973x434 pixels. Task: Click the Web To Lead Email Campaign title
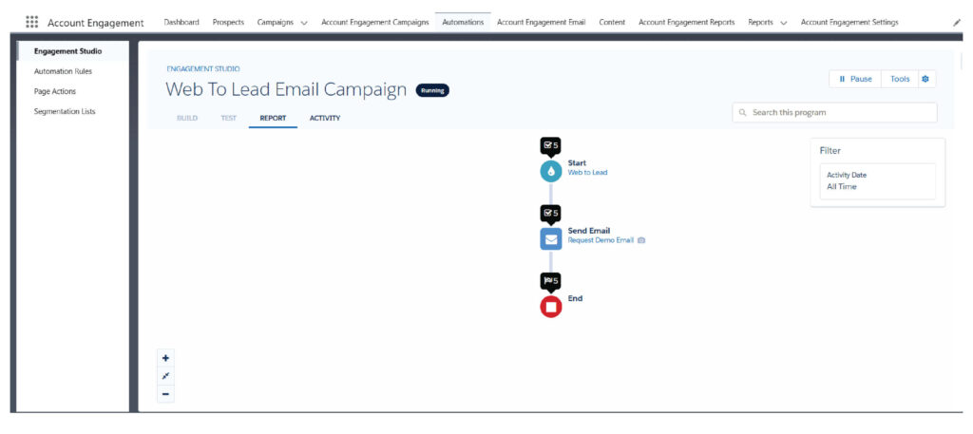pyautogui.click(x=286, y=90)
